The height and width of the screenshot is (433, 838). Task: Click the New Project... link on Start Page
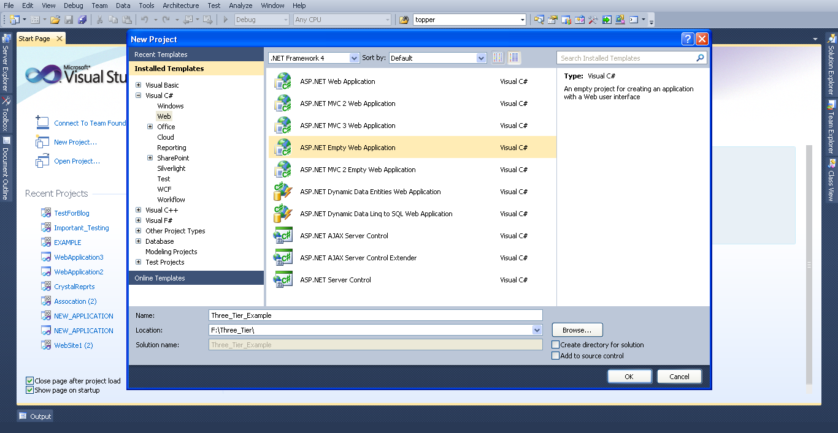click(x=75, y=142)
